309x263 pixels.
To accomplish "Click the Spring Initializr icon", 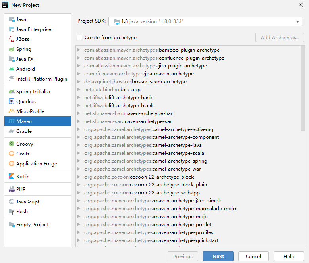I will click(12, 92).
